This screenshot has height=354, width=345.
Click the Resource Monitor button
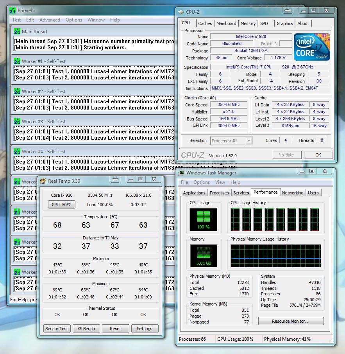click(291, 321)
